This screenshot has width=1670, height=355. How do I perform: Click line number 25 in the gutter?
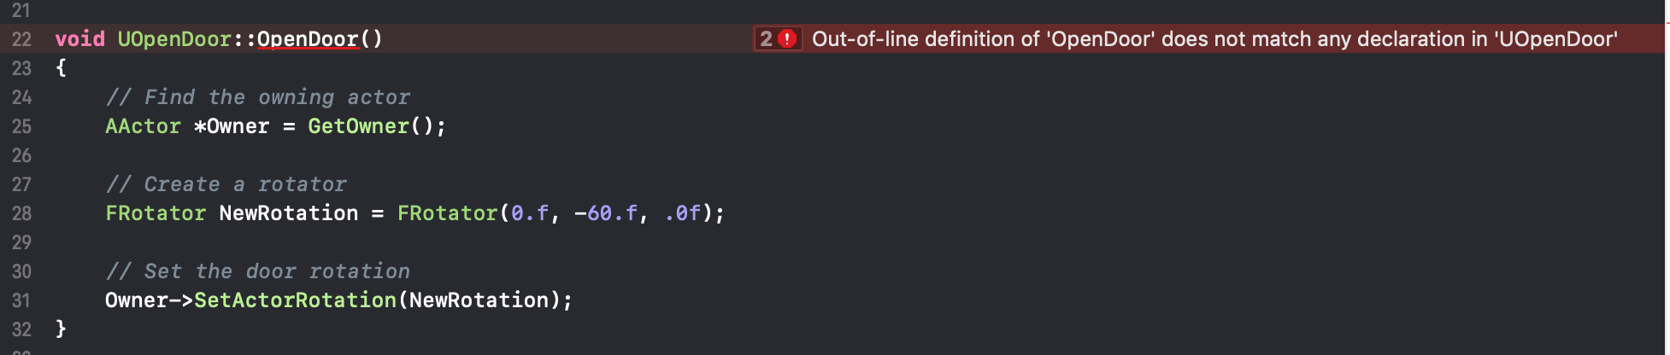[x=21, y=127]
